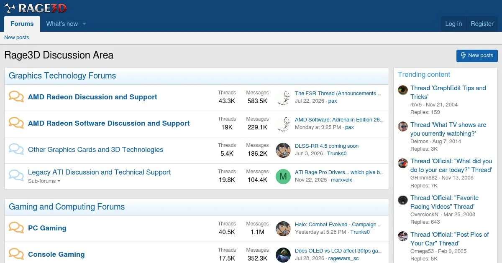Open the Console Gaming forum

click(56, 254)
